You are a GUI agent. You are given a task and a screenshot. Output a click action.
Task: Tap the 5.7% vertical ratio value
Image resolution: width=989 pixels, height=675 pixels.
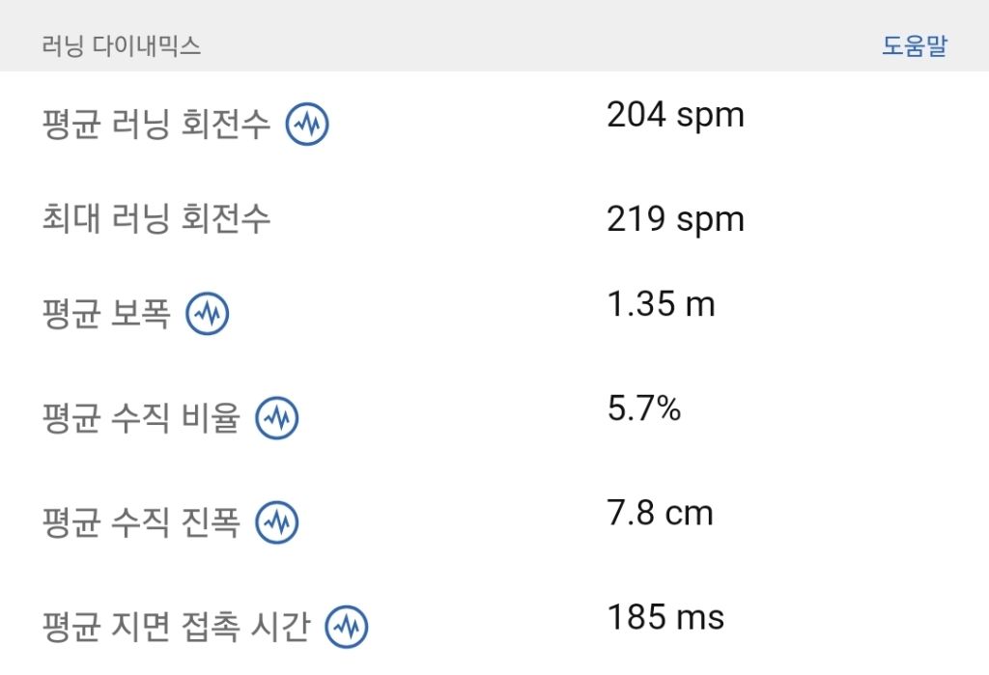tap(644, 408)
